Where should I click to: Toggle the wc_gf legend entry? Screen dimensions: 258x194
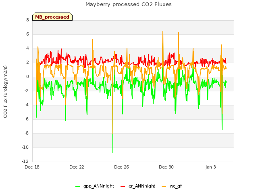(x=172, y=186)
